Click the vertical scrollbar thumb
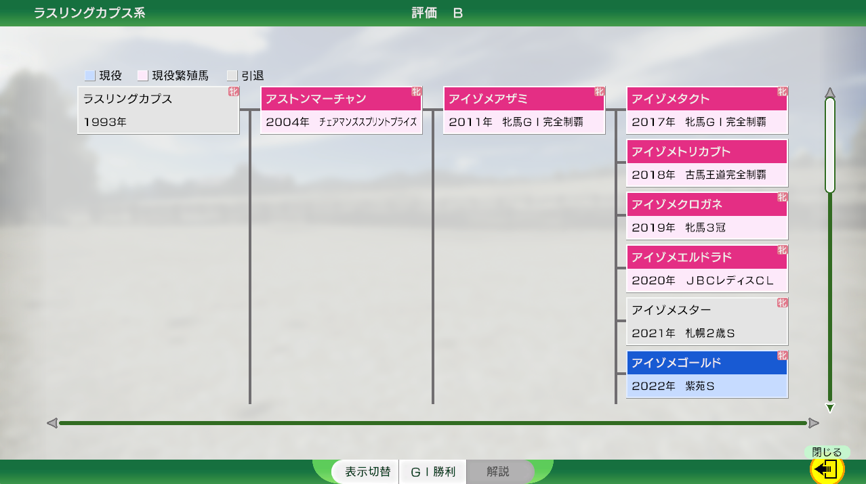 tap(830, 145)
